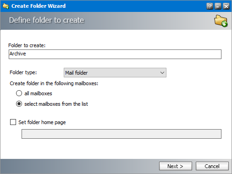Enable Set folder home page checkbox
The image size is (232, 174).
coord(13,122)
